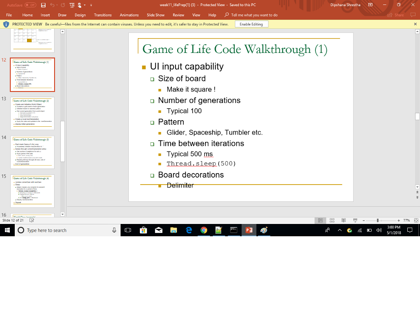
Task: Open the View ribbon tab
Action: (196, 15)
